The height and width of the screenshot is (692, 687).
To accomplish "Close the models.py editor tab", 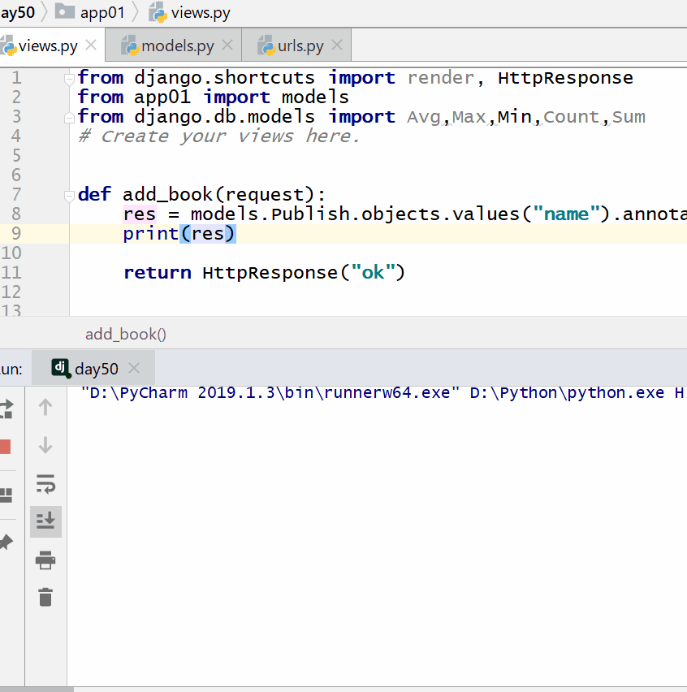I will 227,45.
